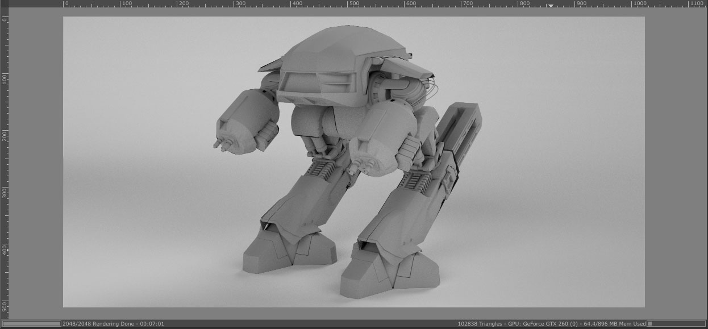Click the GPU memory usage bar

coord(676,324)
